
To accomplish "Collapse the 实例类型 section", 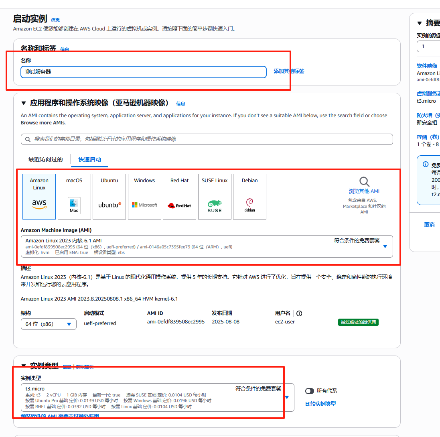I will 24,365.
